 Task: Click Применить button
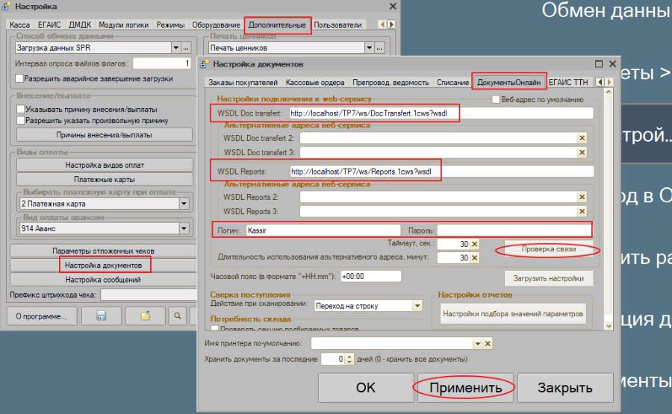tap(465, 387)
